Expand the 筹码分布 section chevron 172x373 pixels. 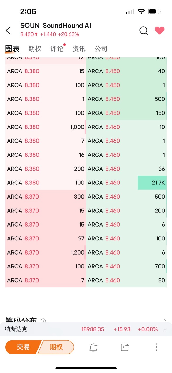click(x=165, y=321)
